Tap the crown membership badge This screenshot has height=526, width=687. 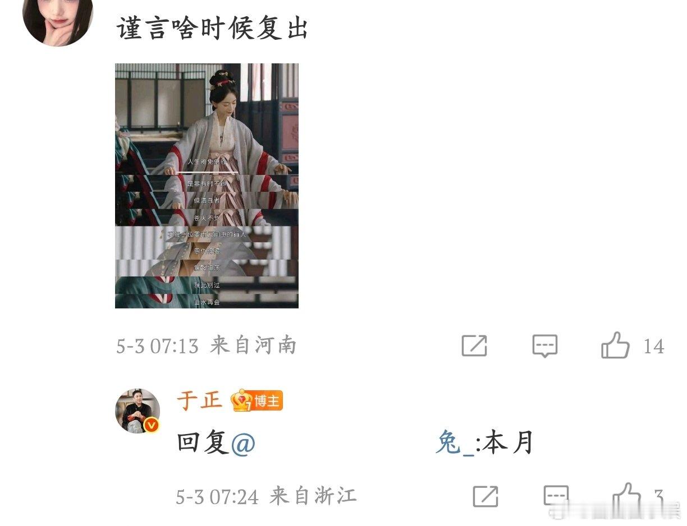click(241, 400)
